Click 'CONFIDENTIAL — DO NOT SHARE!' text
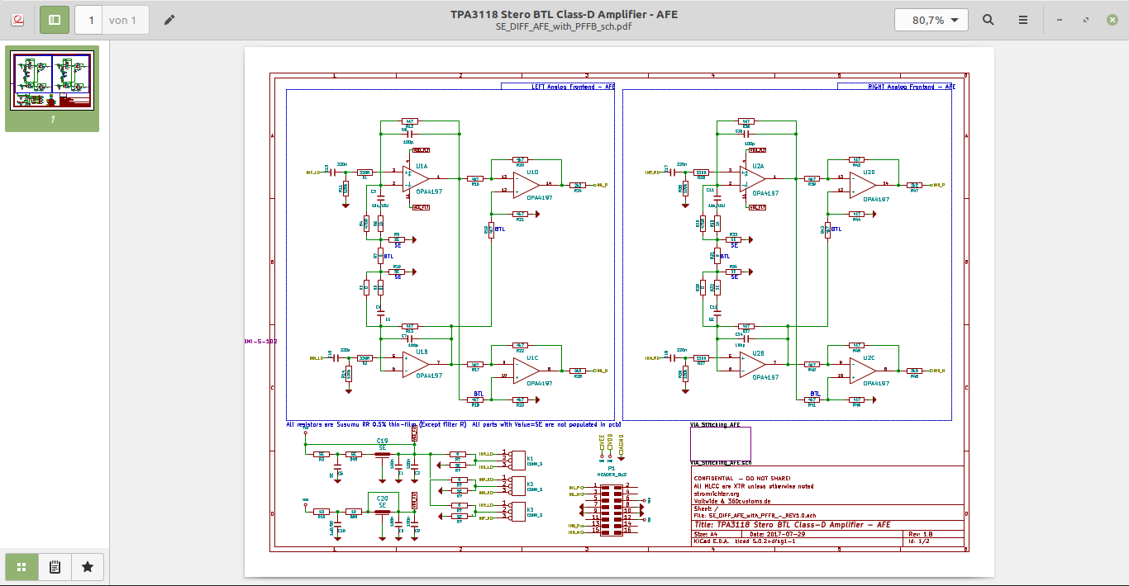This screenshot has width=1129, height=586. 742,479
